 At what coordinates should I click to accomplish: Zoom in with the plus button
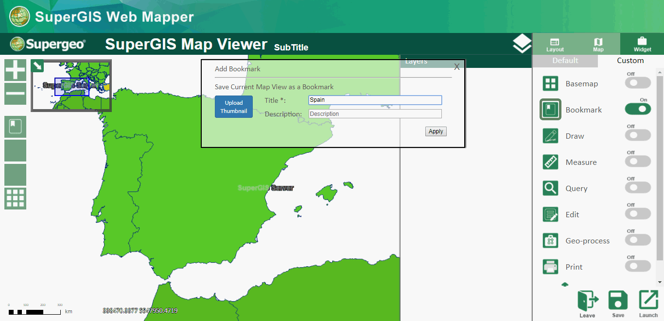pos(16,70)
